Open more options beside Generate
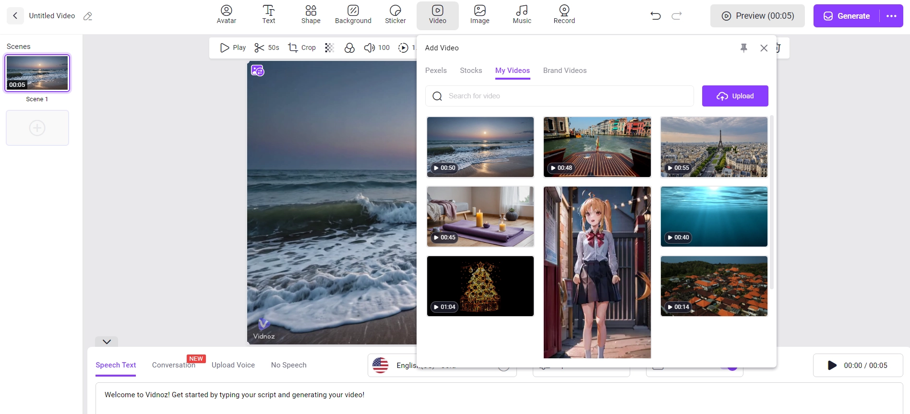The height and width of the screenshot is (414, 910). point(891,16)
